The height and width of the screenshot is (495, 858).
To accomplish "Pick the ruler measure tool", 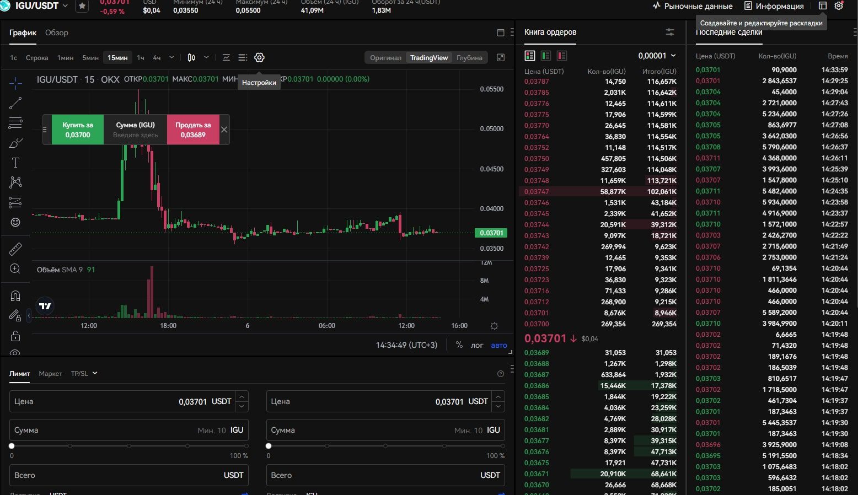I will click(15, 249).
